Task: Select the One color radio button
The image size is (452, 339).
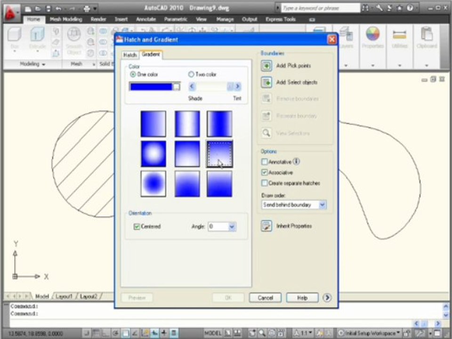Action: pos(133,74)
